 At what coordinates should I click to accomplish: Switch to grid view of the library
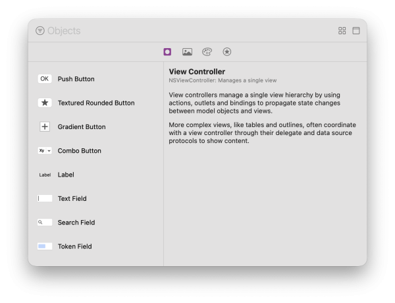[342, 31]
